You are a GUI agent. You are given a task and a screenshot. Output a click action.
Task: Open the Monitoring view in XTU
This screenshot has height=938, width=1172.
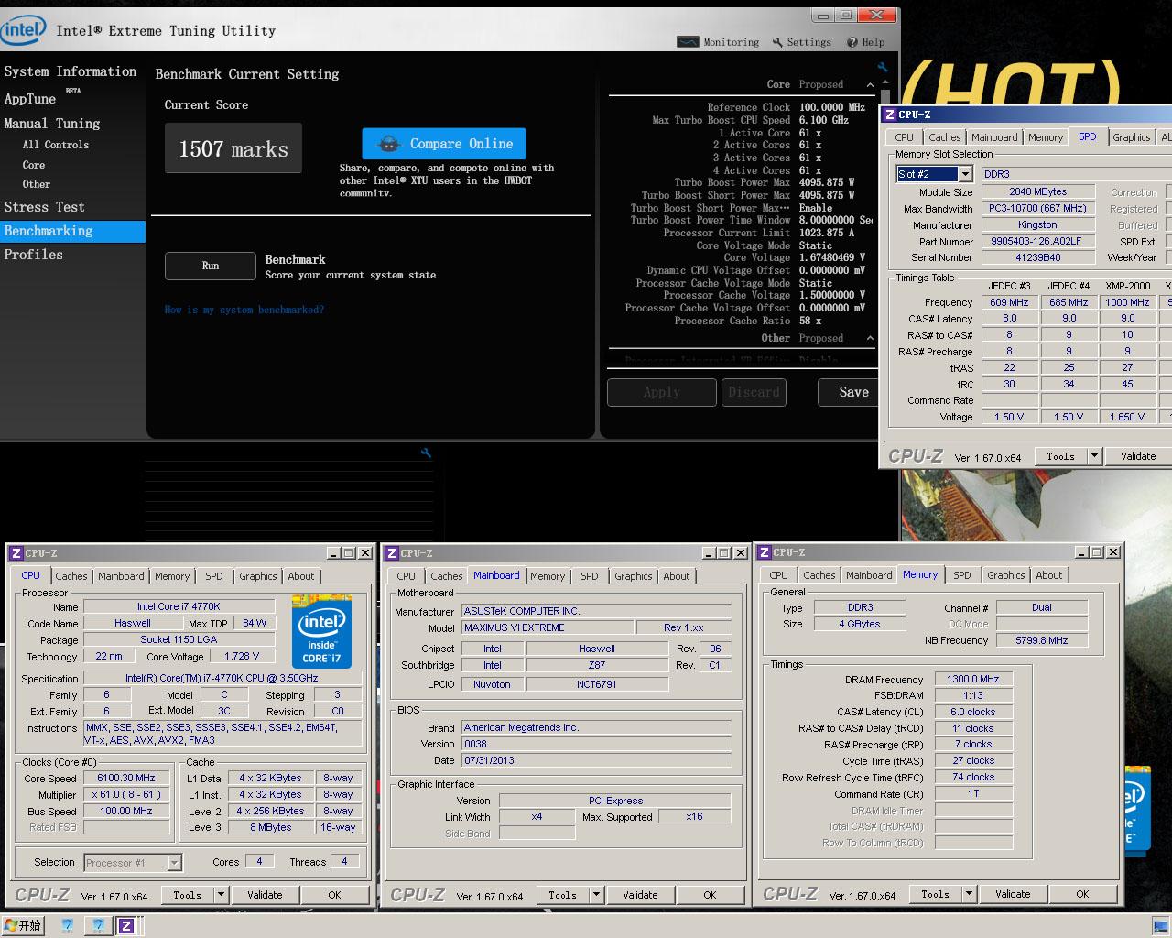coord(719,42)
